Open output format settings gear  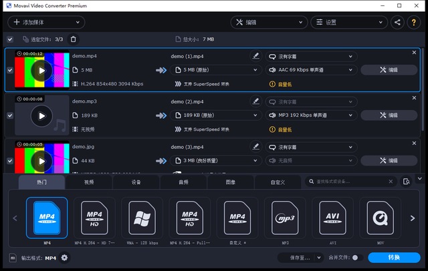pos(64,258)
